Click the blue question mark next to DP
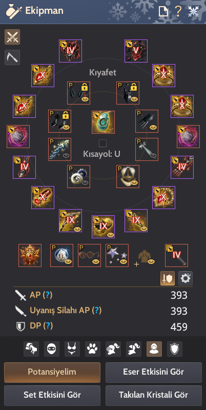 point(48,326)
